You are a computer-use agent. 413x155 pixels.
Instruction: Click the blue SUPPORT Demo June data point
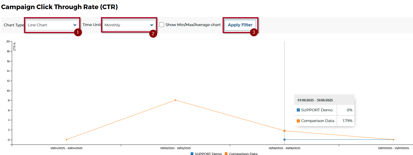pos(284,139)
